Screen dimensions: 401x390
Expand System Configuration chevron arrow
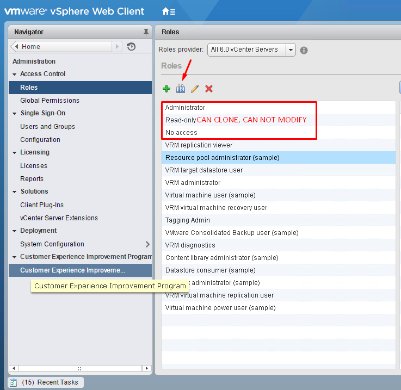(x=147, y=244)
